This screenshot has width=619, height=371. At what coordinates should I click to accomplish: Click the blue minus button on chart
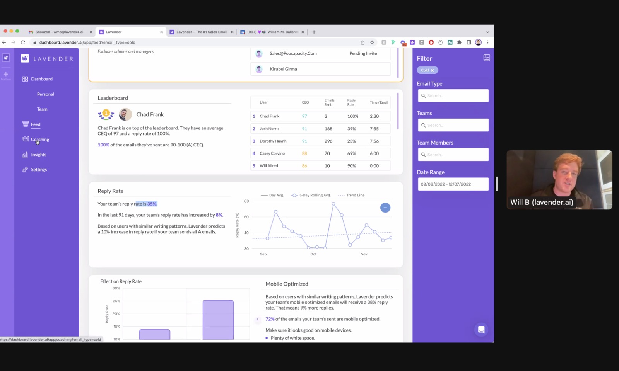click(385, 208)
